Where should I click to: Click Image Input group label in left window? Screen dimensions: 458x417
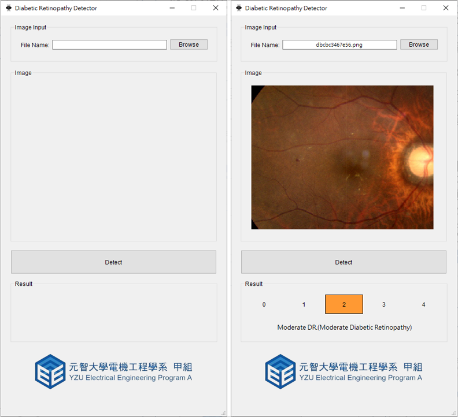(31, 27)
